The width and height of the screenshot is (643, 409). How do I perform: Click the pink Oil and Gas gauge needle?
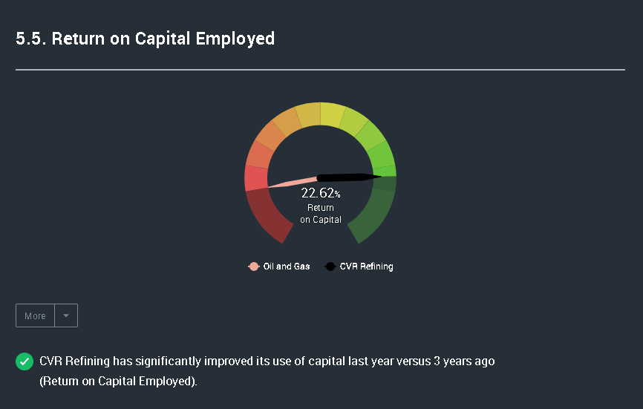tap(292, 183)
